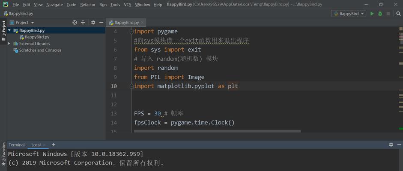Hide the Project tool window
Viewport: 403px width, 171px height.
tap(101, 23)
